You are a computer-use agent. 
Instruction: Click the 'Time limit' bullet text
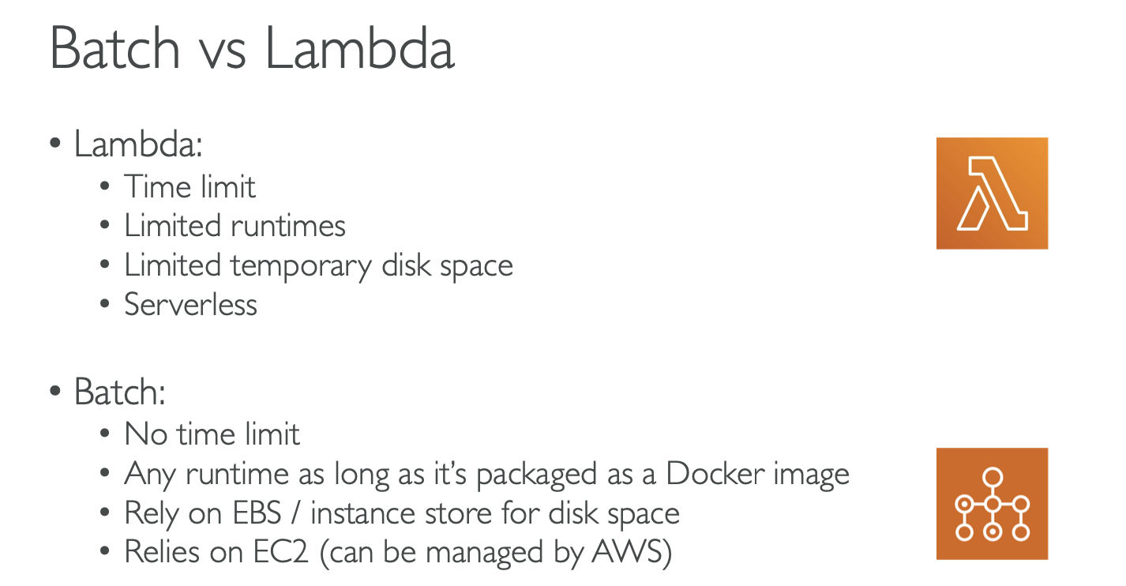190,187
